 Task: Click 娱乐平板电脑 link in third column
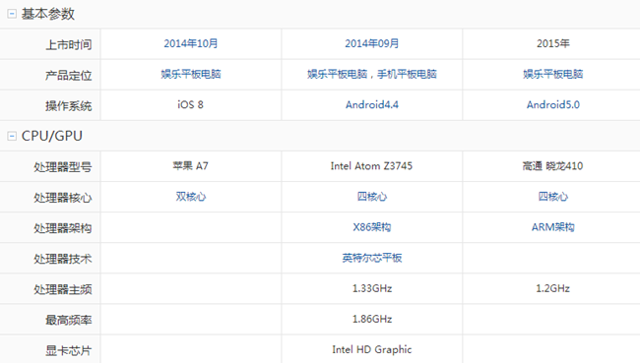click(x=553, y=74)
